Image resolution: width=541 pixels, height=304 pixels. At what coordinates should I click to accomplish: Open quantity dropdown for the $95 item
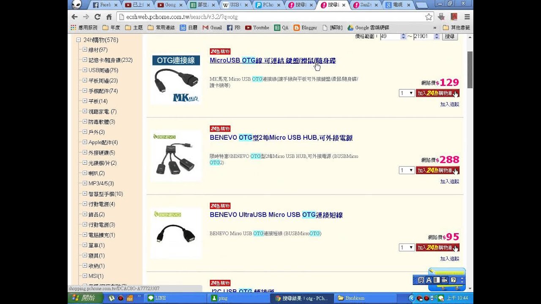coord(407,248)
